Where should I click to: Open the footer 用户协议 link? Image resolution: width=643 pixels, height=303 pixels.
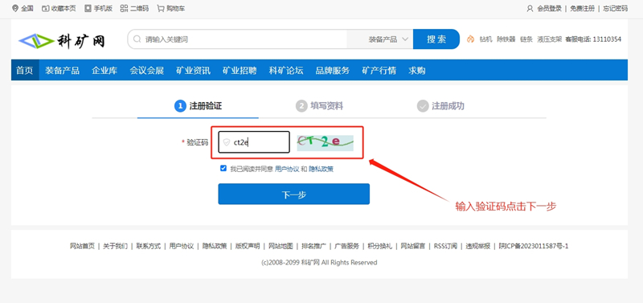click(x=182, y=246)
